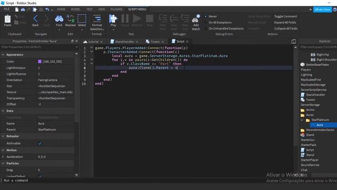Undock the Properties panel
The height and width of the screenshot is (190, 337).
tap(72, 41)
